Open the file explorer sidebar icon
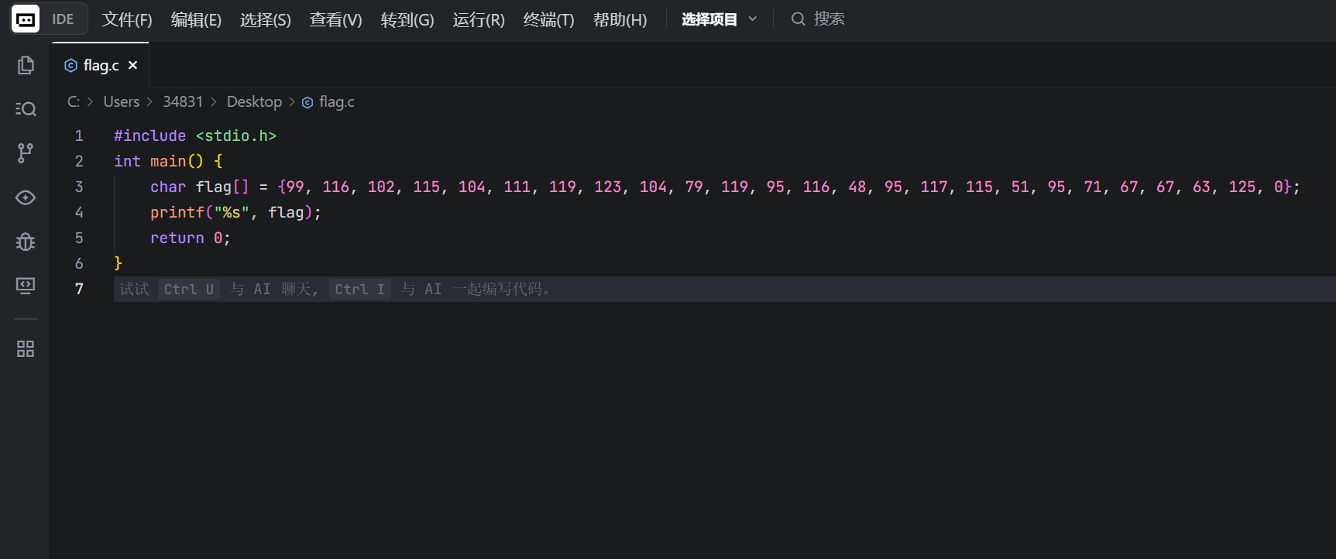The height and width of the screenshot is (559, 1336). tap(26, 65)
